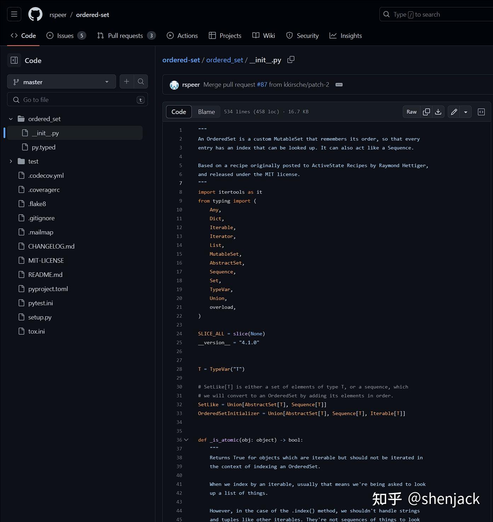The image size is (493, 522).
Task: Copy the file path icon
Action: pos(291,60)
